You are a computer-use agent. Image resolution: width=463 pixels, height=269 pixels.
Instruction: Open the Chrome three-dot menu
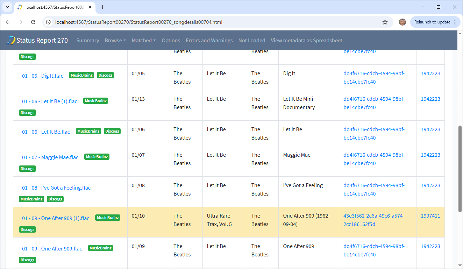tap(455, 22)
